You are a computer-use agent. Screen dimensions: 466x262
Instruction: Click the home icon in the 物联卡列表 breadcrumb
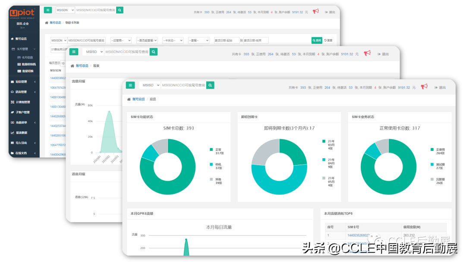coord(46,23)
